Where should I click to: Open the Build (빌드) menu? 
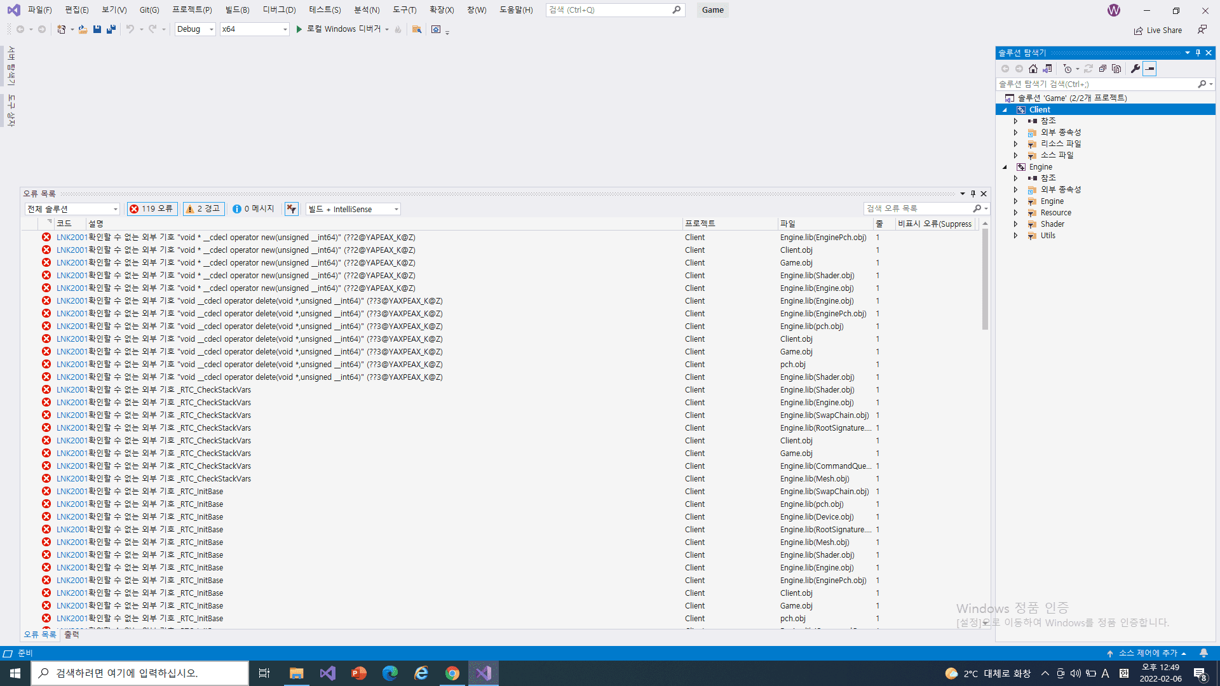[237, 10]
